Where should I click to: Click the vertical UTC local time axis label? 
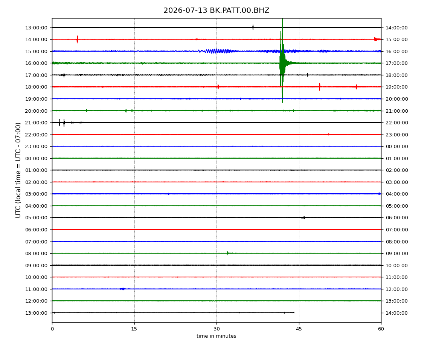[x=18, y=170]
